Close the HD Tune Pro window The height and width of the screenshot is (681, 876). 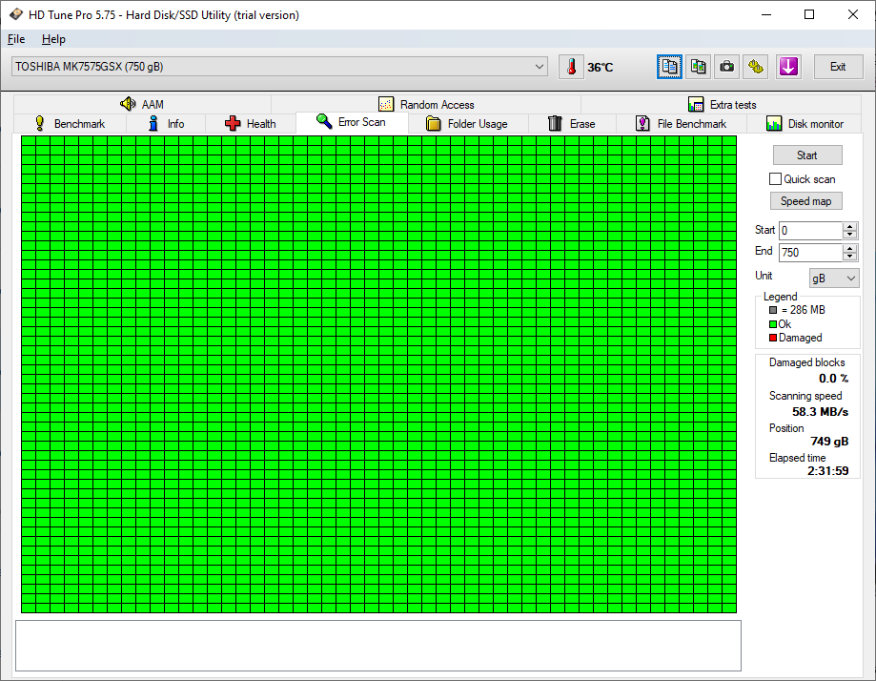[852, 14]
